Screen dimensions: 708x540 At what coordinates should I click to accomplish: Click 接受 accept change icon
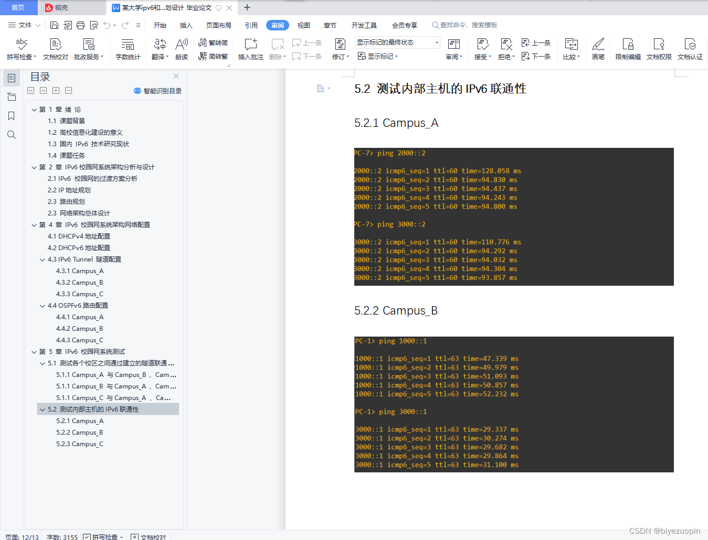pos(482,49)
